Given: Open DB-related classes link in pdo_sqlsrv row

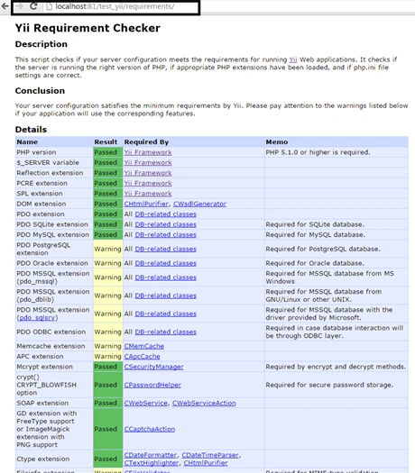Looking at the screenshot, I should pyautogui.click(x=165, y=314).
